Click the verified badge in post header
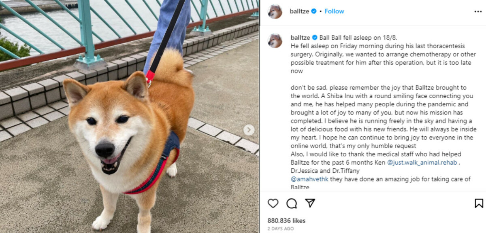This screenshot has width=486, height=233. pos(313,11)
